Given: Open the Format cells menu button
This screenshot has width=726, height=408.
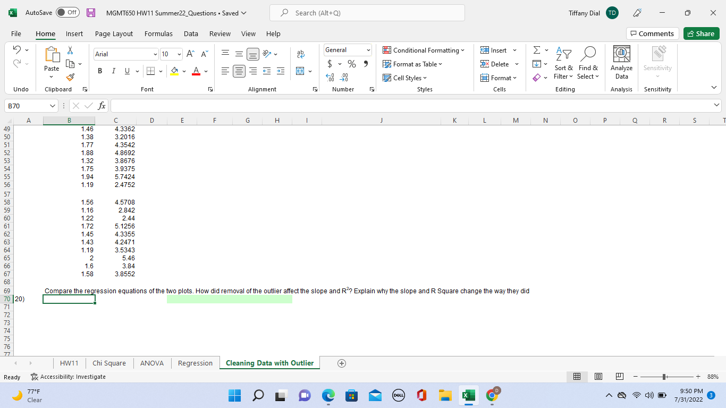Looking at the screenshot, I should 499,78.
